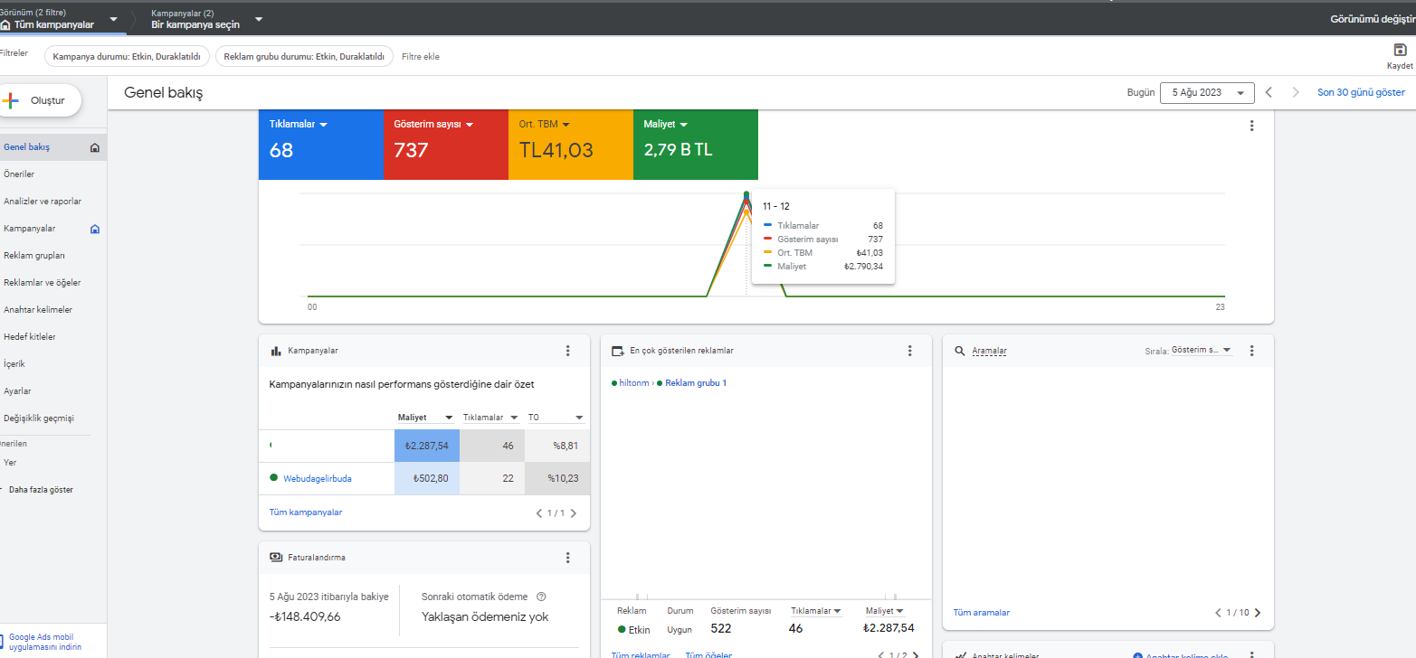Click the %10,23 TO cell

pos(557,478)
